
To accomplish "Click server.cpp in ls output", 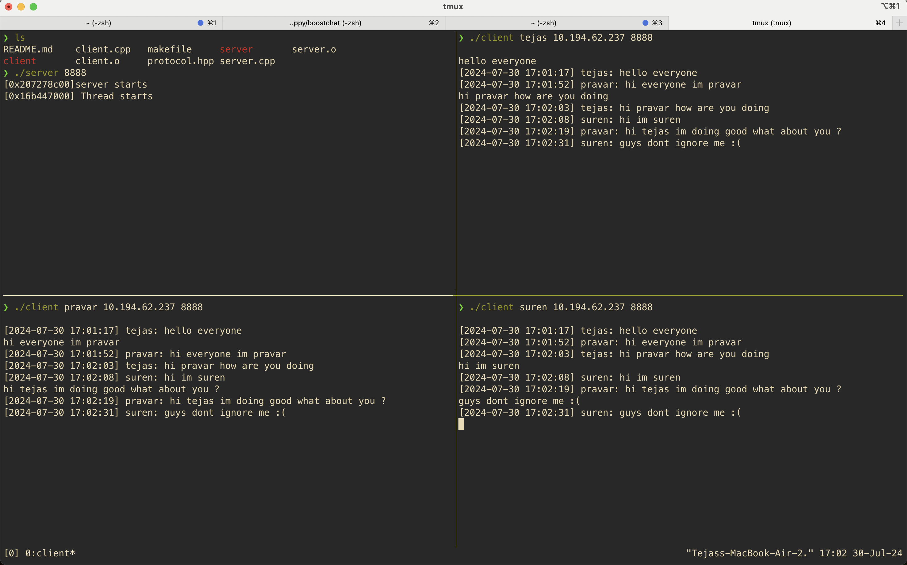I will (x=247, y=61).
